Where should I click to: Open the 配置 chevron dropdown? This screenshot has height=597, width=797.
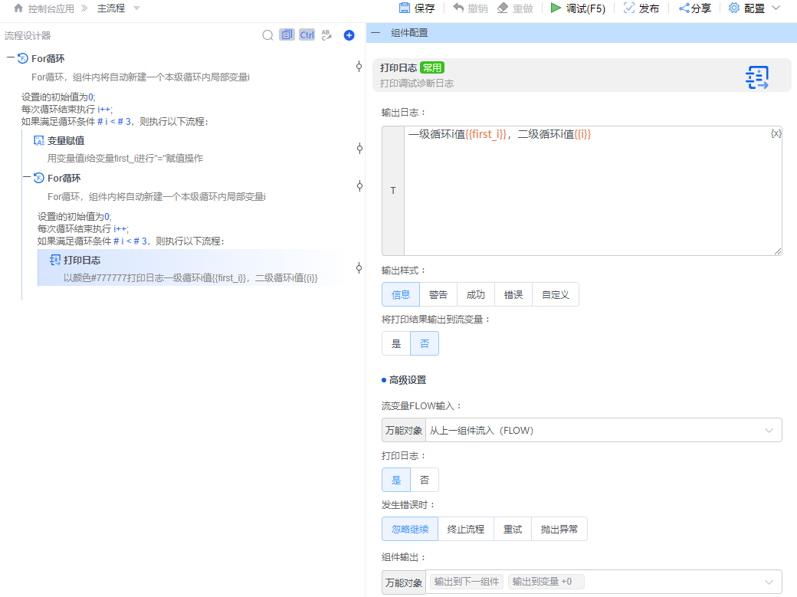coord(776,8)
